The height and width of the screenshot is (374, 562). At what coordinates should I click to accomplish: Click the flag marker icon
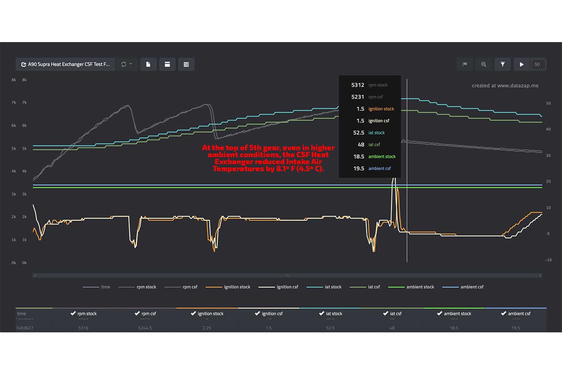(465, 65)
